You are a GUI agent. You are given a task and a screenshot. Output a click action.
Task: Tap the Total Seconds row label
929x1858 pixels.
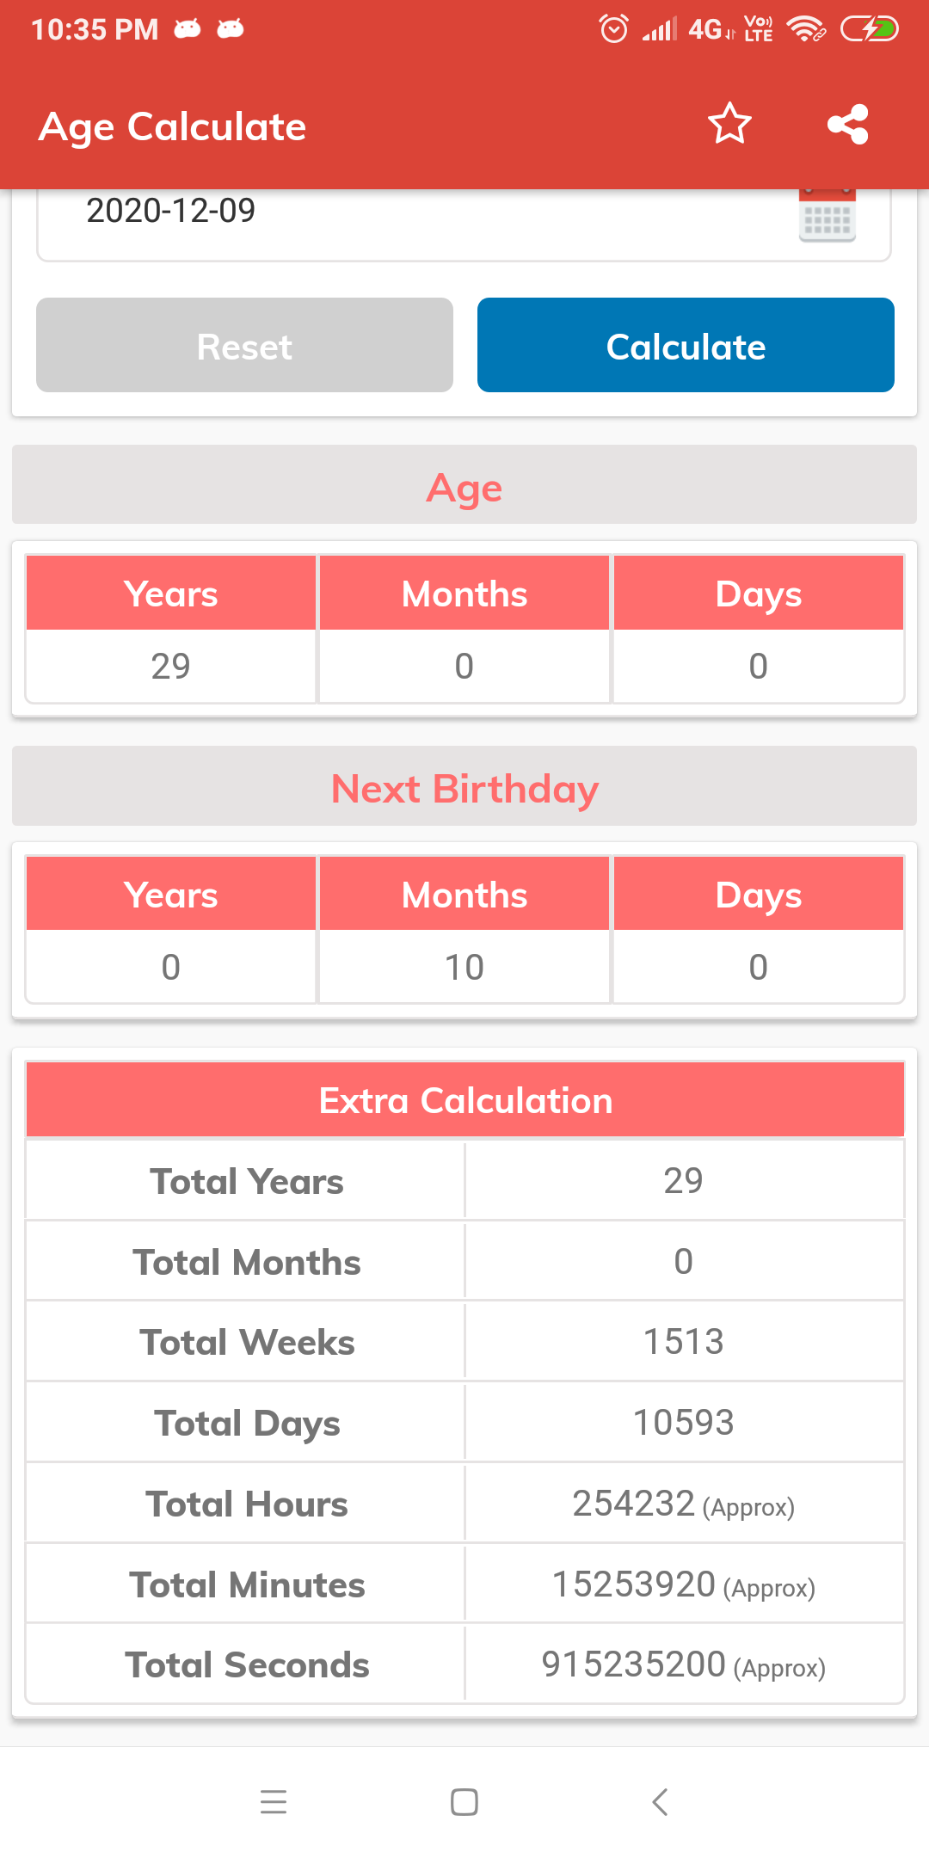point(247,1665)
